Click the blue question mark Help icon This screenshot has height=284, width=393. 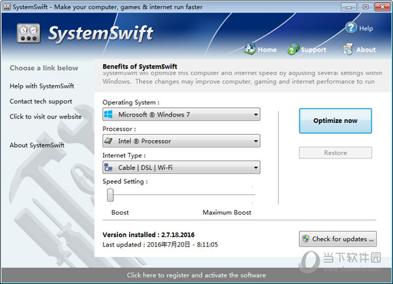pyautogui.click(x=350, y=27)
